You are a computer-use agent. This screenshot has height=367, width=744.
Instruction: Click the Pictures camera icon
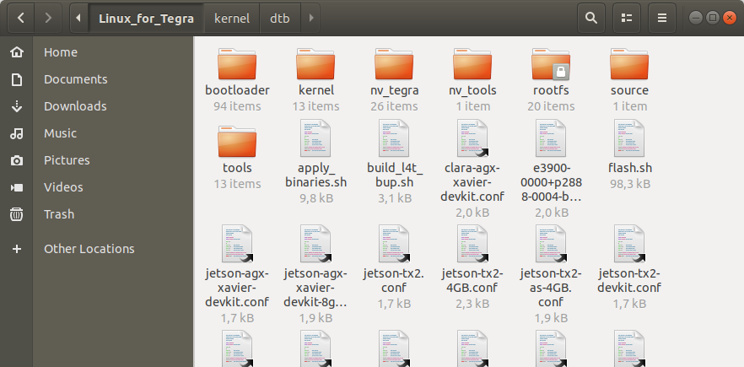click(17, 160)
